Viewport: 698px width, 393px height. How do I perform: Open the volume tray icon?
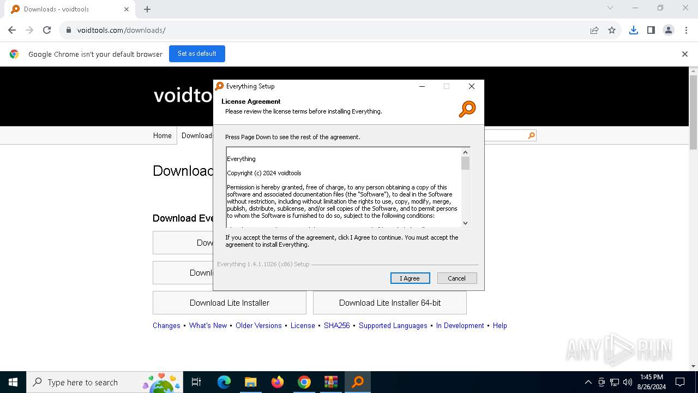click(628, 382)
